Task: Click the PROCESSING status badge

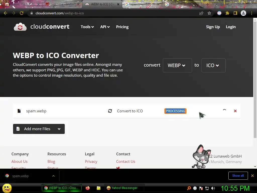Action: (175, 111)
